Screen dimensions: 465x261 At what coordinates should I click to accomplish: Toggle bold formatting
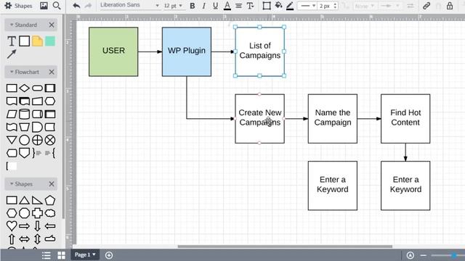(193, 6)
